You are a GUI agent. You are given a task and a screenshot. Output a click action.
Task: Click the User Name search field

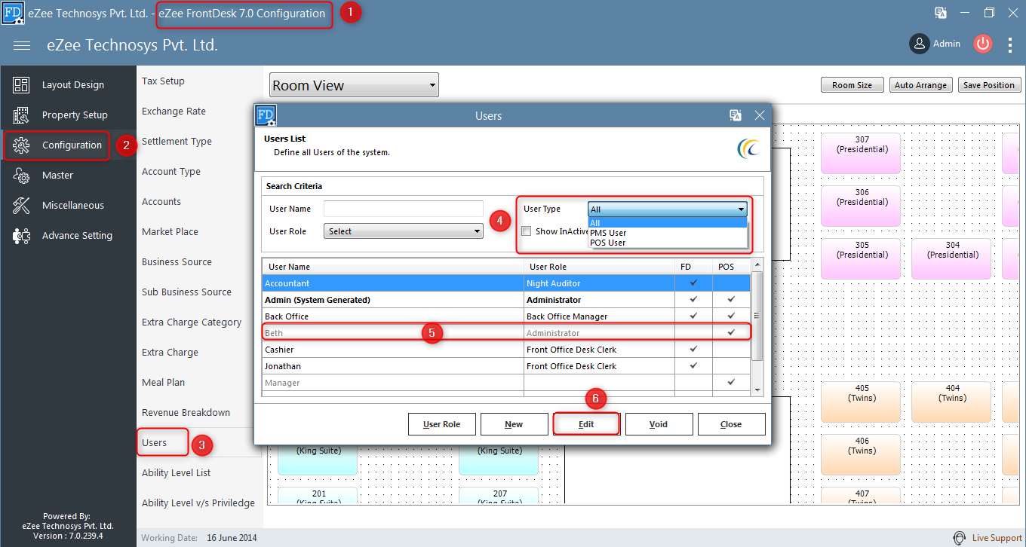[x=404, y=209]
